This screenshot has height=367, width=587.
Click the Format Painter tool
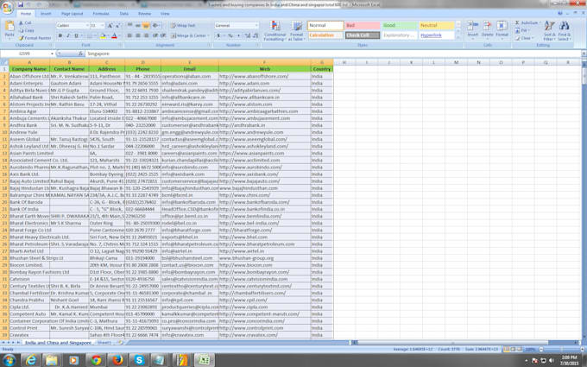[x=36, y=38]
